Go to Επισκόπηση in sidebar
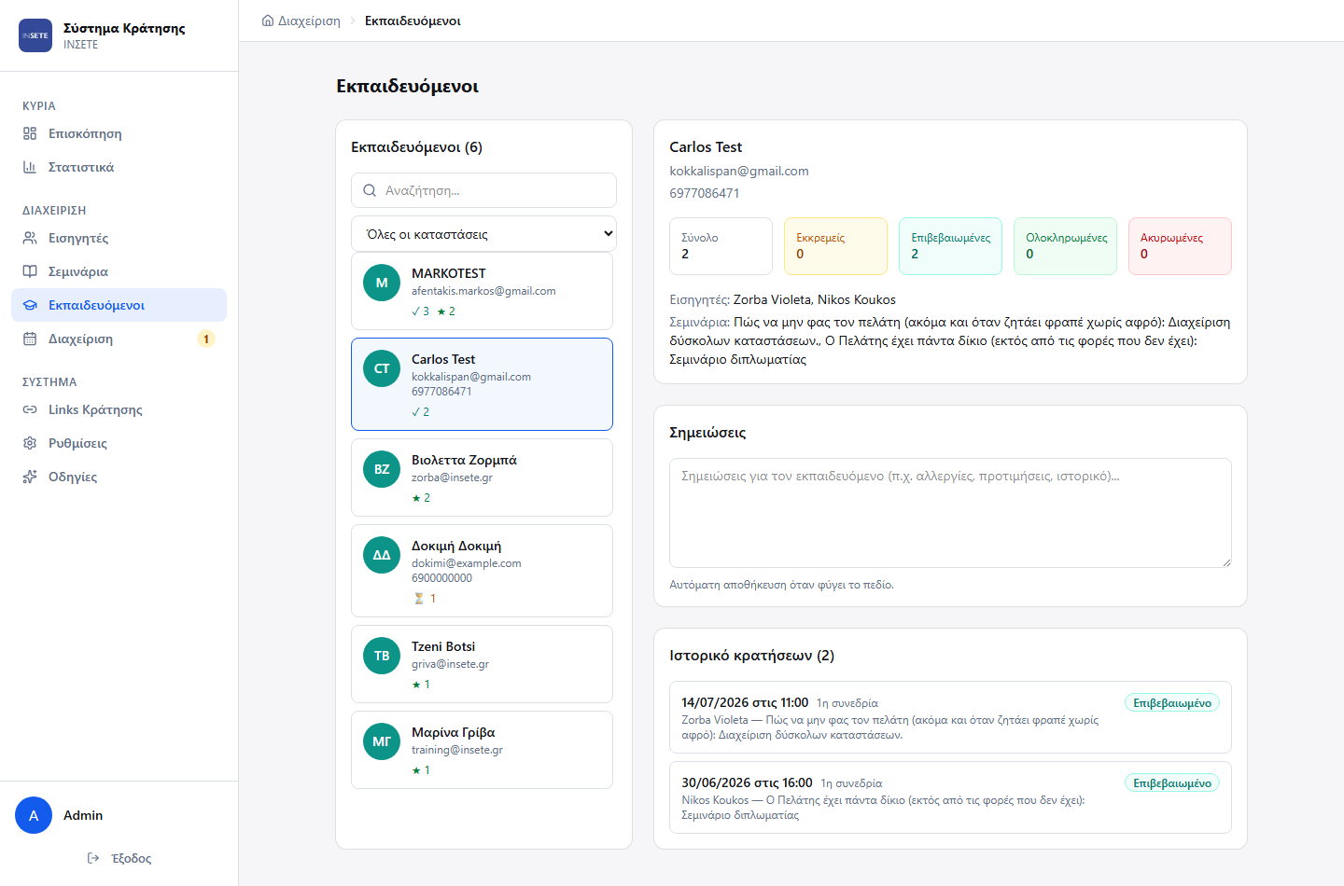Screen dimensions: 1344x886 pyautogui.click(x=119, y=133)
